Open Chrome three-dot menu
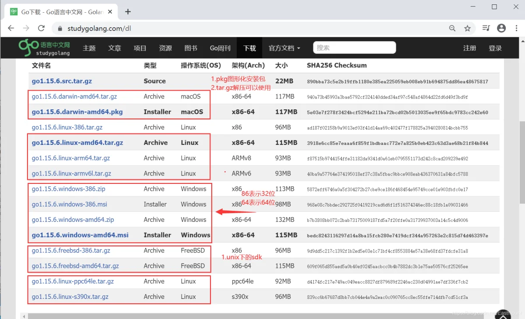The image size is (525, 319). [x=517, y=28]
